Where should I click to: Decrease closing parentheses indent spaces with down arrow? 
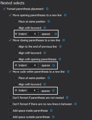point(38,67)
